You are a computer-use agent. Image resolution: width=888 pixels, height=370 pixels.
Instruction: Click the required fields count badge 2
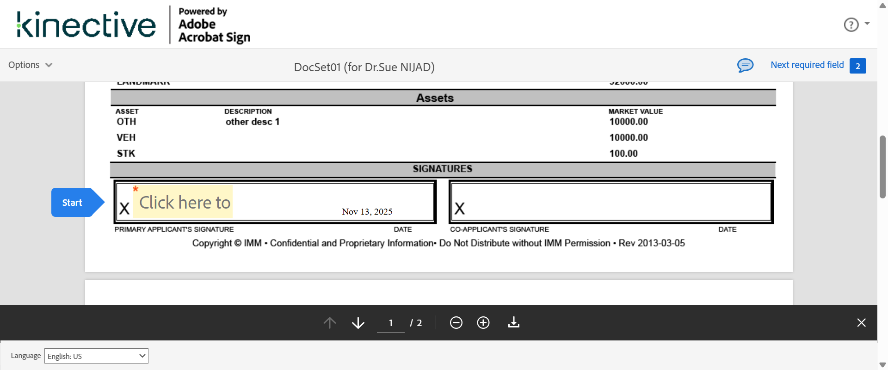[x=858, y=66]
